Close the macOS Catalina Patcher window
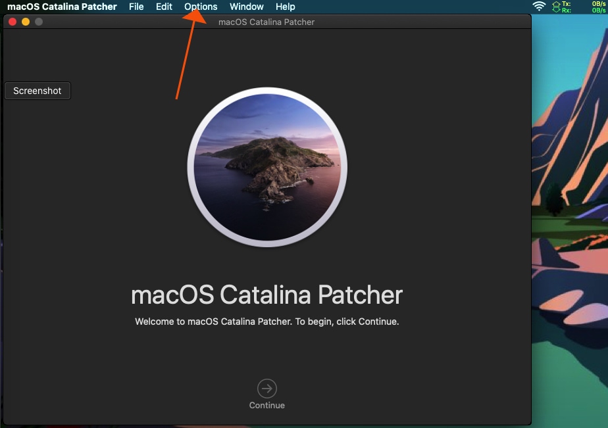The image size is (608, 428). click(x=13, y=22)
